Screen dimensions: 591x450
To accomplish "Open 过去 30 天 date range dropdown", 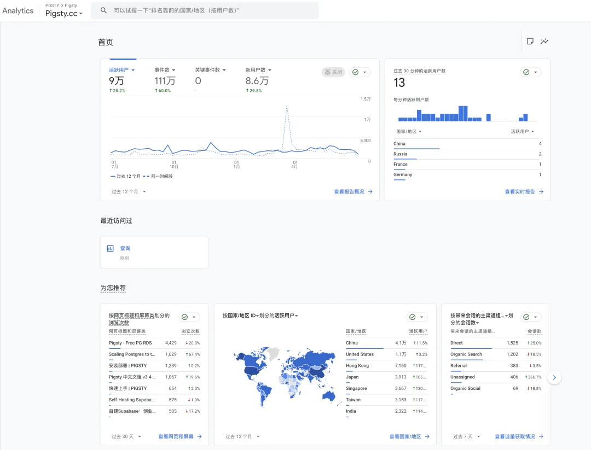I will click(126, 436).
